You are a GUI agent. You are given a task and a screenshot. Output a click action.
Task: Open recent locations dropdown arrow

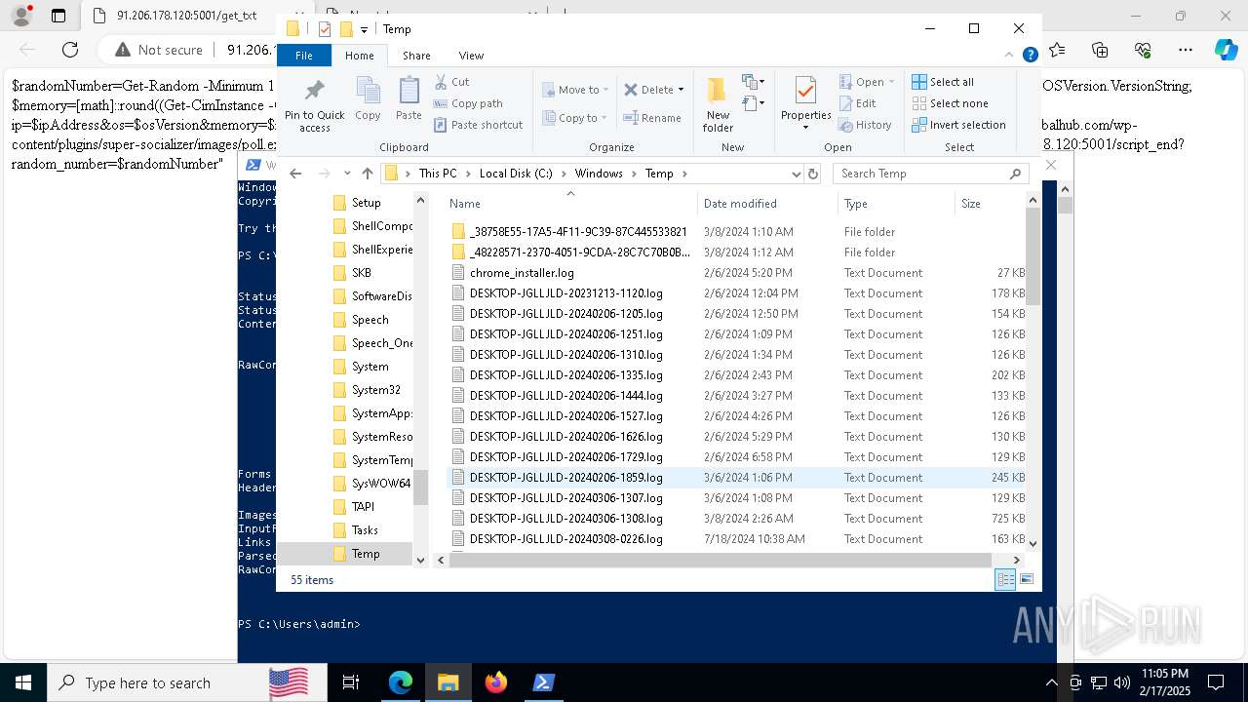click(x=348, y=174)
